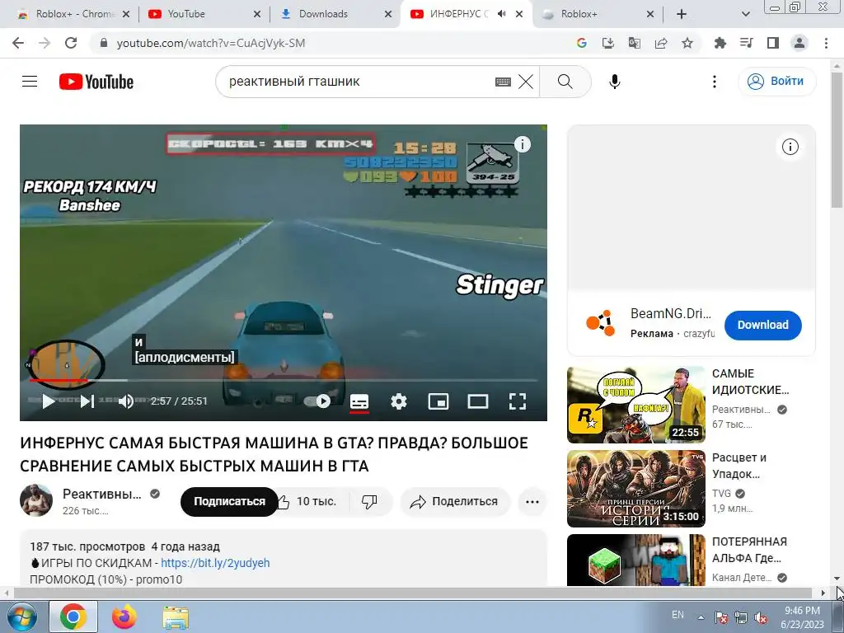The image size is (844, 633).
Task: Open the on-screen keyboard in search box
Action: click(503, 82)
